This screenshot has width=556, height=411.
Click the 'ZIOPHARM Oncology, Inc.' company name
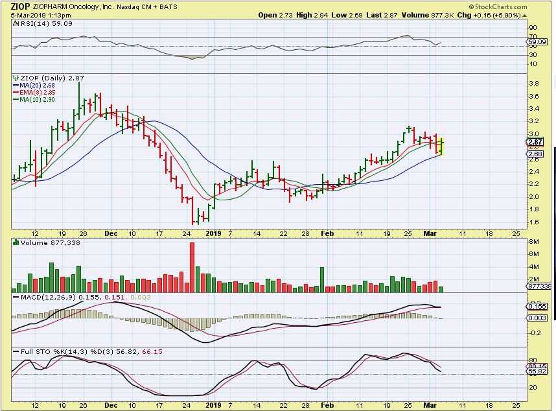[73, 6]
